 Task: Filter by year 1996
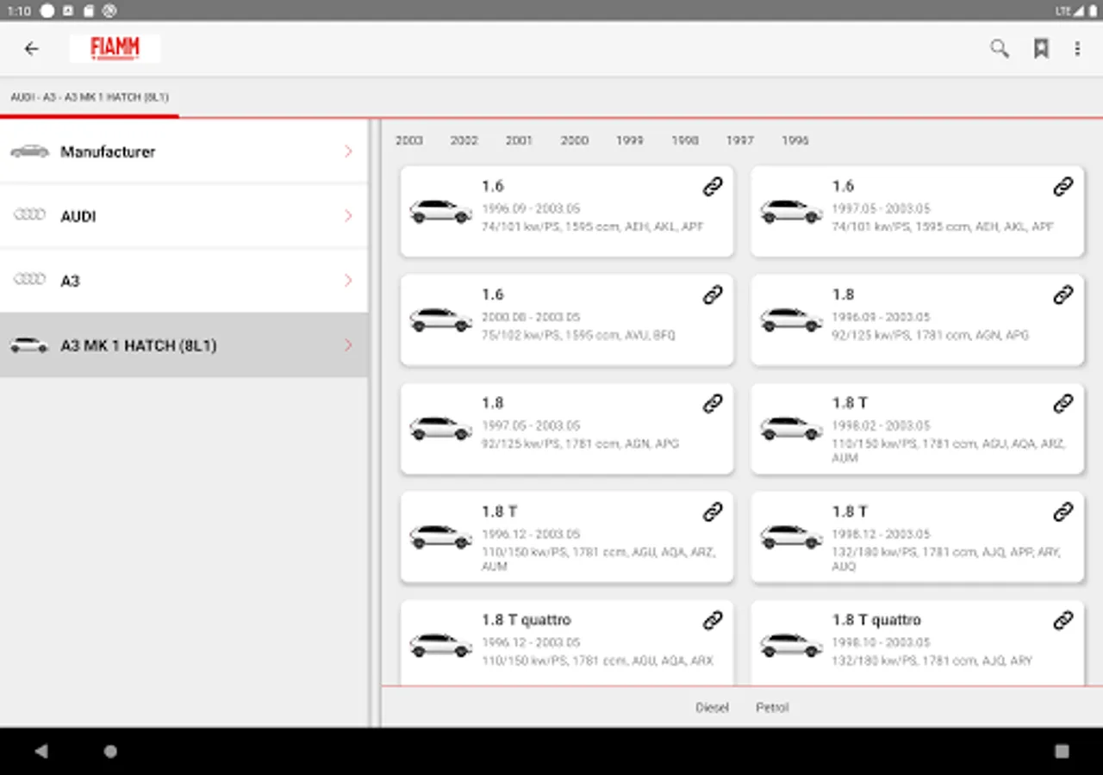pos(795,140)
